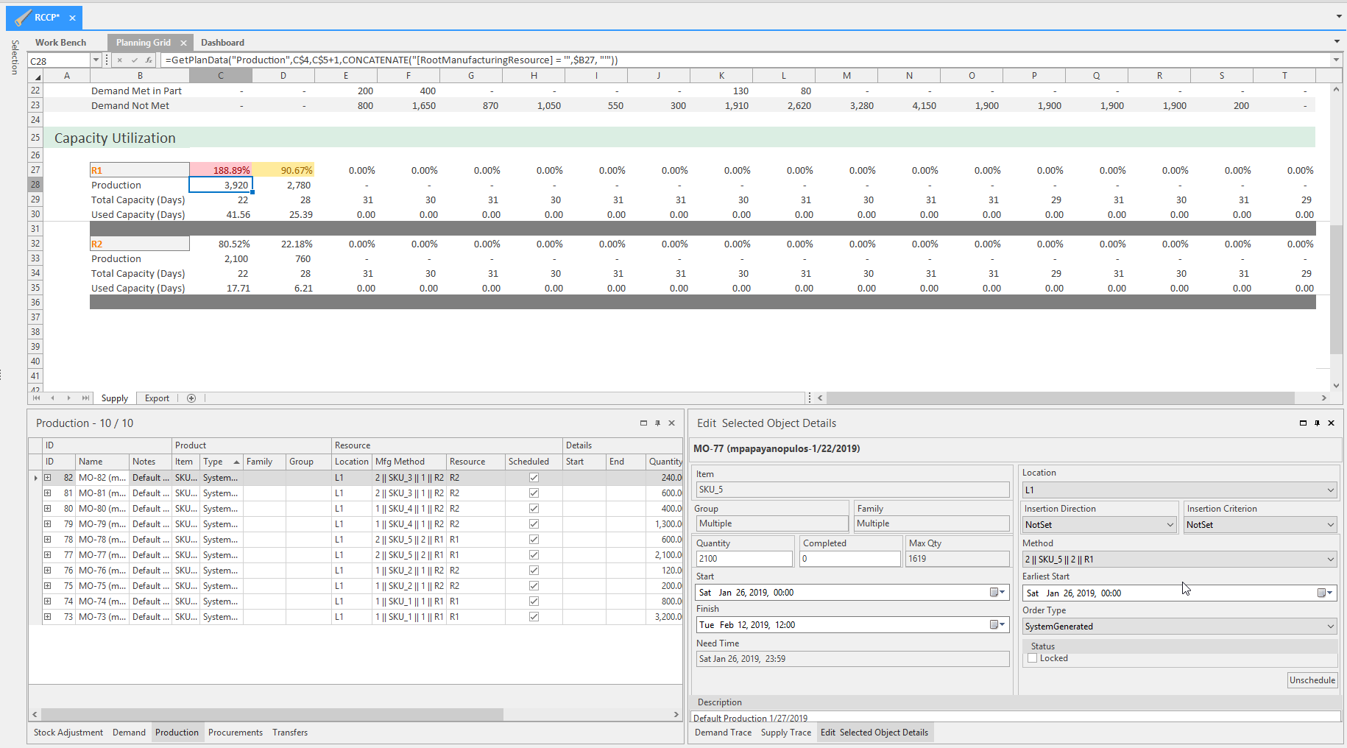The image size is (1347, 748).
Task: Sort by the Quantity column header
Action: [x=665, y=462]
